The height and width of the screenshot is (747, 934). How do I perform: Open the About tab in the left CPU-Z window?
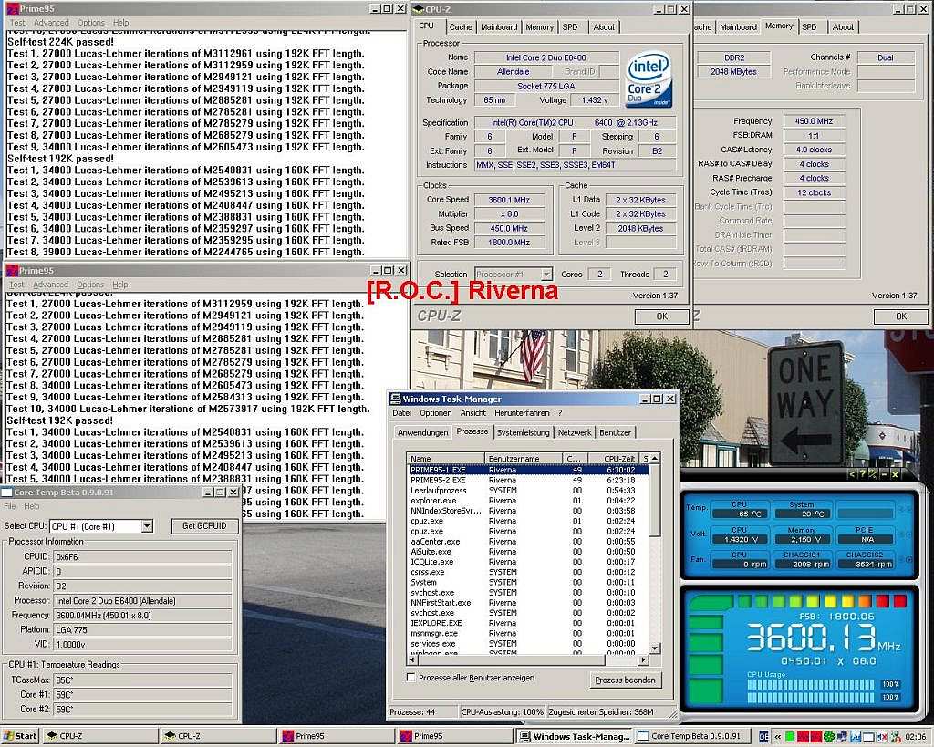pos(604,26)
